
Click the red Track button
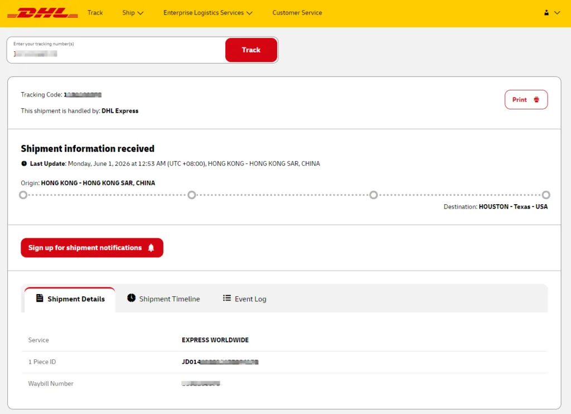251,50
